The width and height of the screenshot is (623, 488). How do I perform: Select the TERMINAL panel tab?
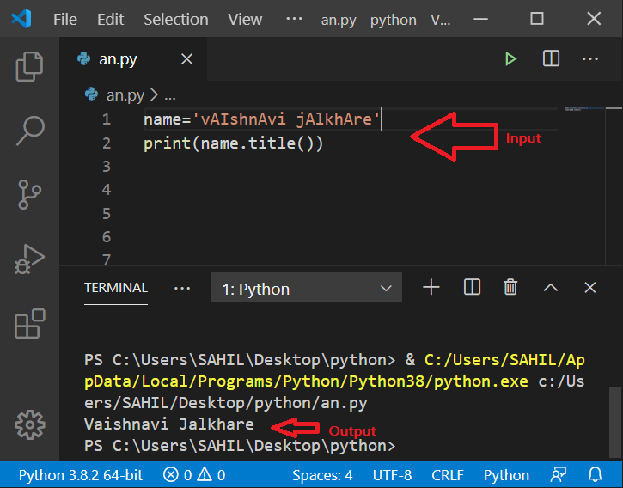click(x=116, y=287)
